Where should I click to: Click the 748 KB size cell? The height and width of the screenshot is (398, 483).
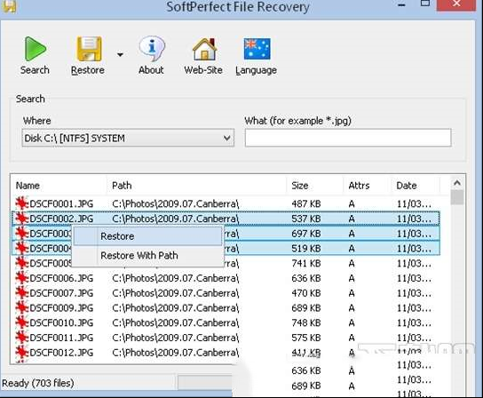click(x=306, y=322)
